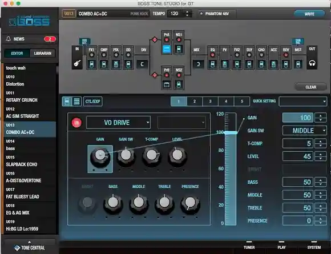331x254 pixels.
Task: Open the GAIN SW MIDDLE dropdown
Action: tap(304, 131)
